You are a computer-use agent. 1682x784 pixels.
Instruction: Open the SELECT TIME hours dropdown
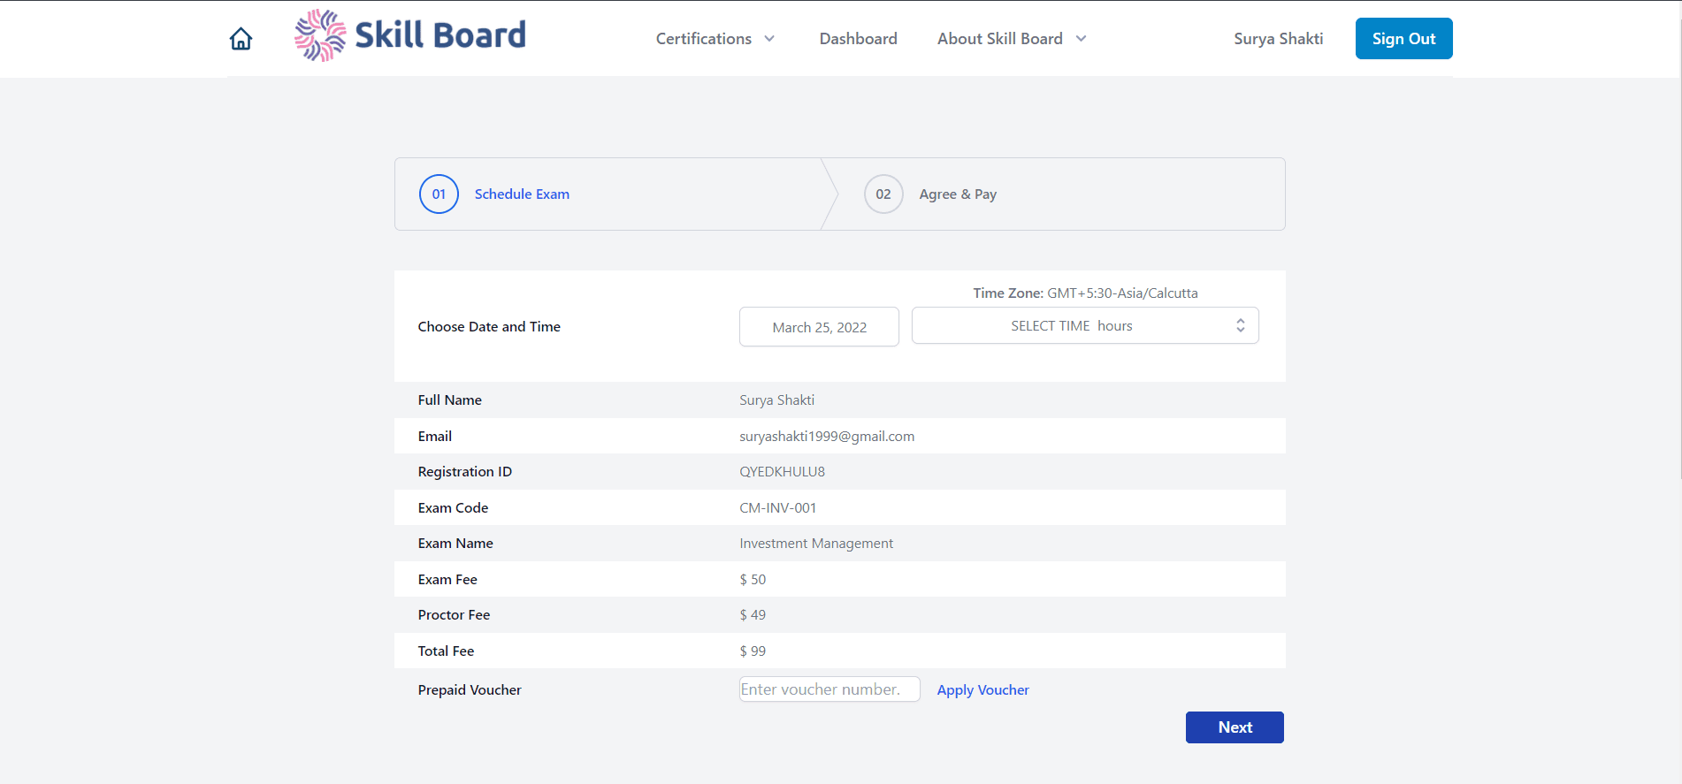[1085, 325]
